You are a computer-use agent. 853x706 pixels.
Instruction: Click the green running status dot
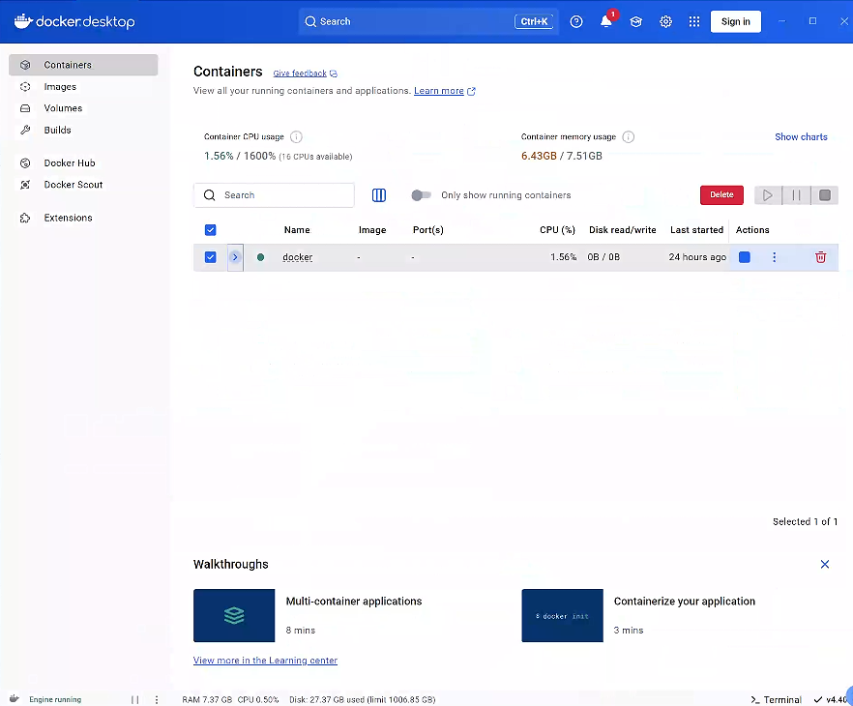pyautogui.click(x=260, y=257)
